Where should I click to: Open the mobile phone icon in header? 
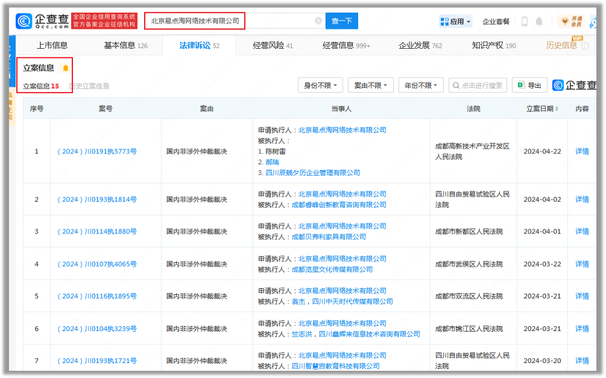click(x=525, y=21)
